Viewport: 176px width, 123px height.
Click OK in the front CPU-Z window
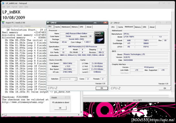tap(102, 88)
